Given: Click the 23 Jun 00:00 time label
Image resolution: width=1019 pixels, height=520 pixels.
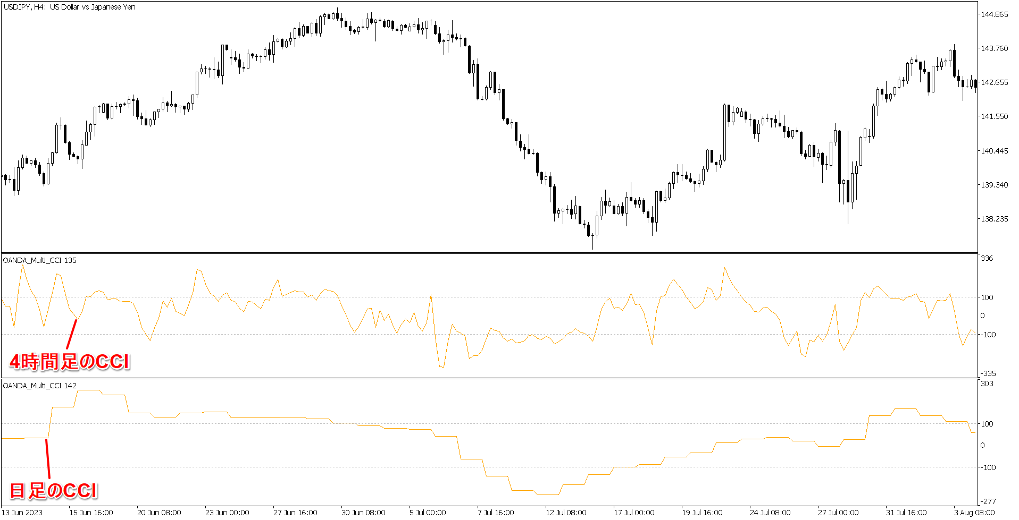Looking at the screenshot, I should click(x=227, y=513).
